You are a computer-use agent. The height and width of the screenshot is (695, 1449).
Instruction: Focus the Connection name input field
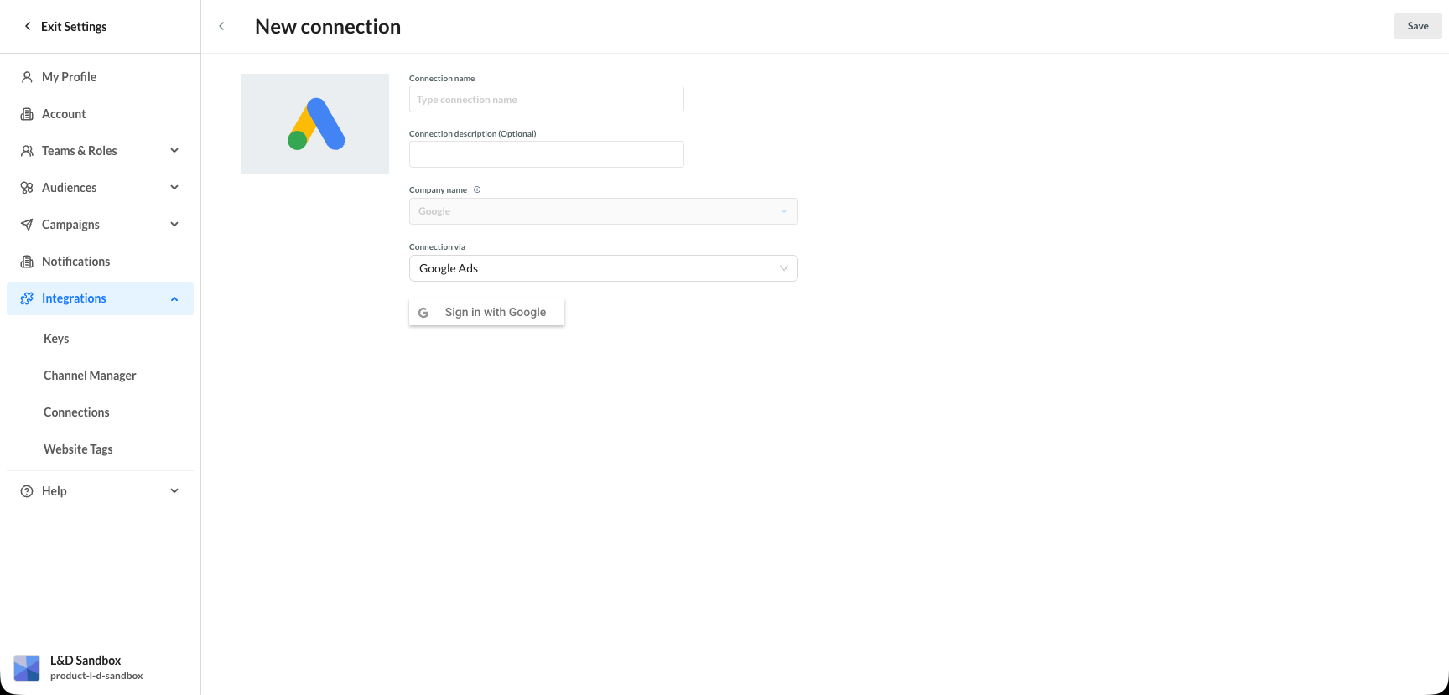[546, 99]
